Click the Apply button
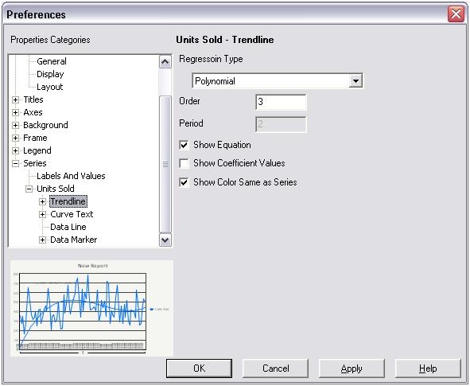 (x=352, y=368)
